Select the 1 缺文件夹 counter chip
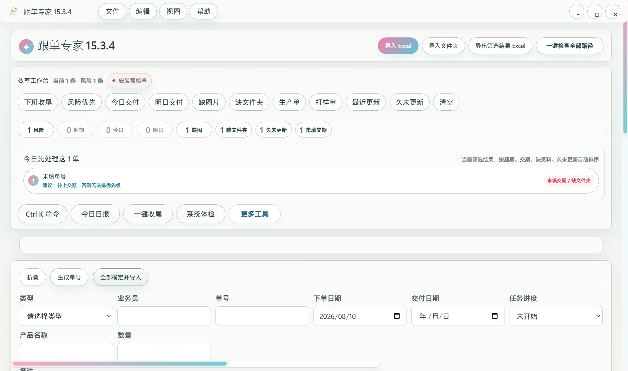The height and width of the screenshot is (371, 628). pyautogui.click(x=234, y=130)
